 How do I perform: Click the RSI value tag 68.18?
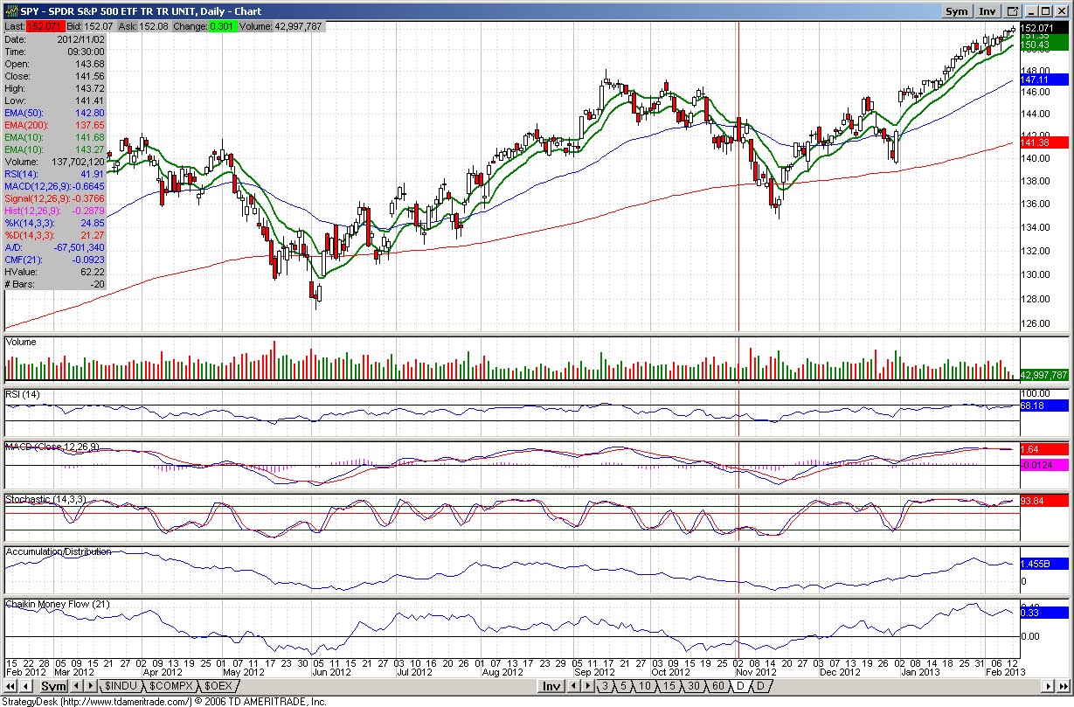(x=1043, y=405)
